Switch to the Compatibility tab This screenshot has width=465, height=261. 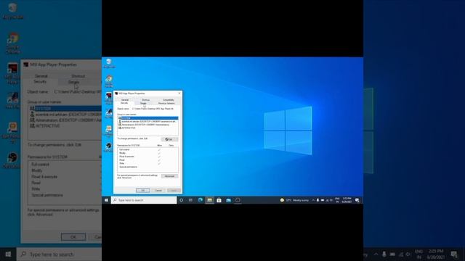(x=168, y=100)
